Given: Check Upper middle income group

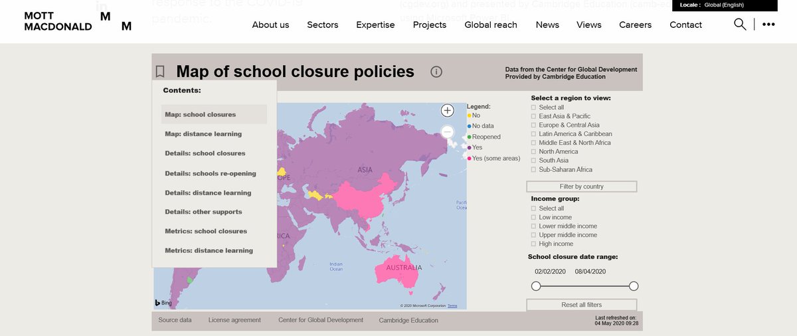Looking at the screenshot, I should [533, 235].
